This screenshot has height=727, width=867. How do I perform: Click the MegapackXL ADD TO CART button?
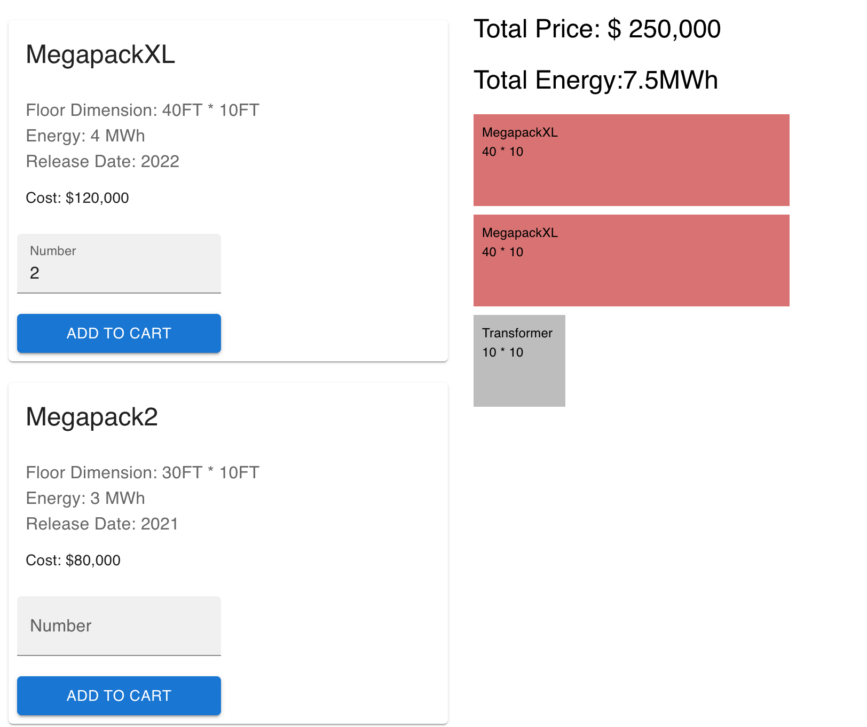point(119,333)
